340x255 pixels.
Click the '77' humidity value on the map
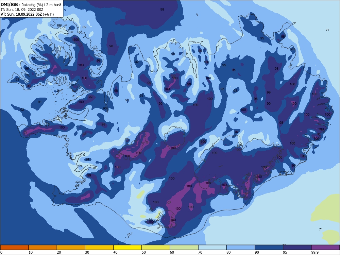click(327, 30)
